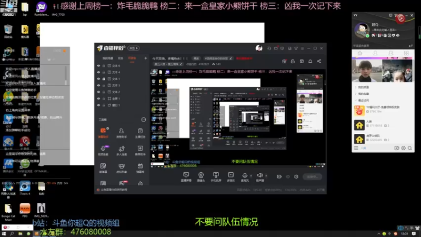Open the danmaku assistant tool (弹幕助手)
Screen dimensions: 421x237
point(103,133)
